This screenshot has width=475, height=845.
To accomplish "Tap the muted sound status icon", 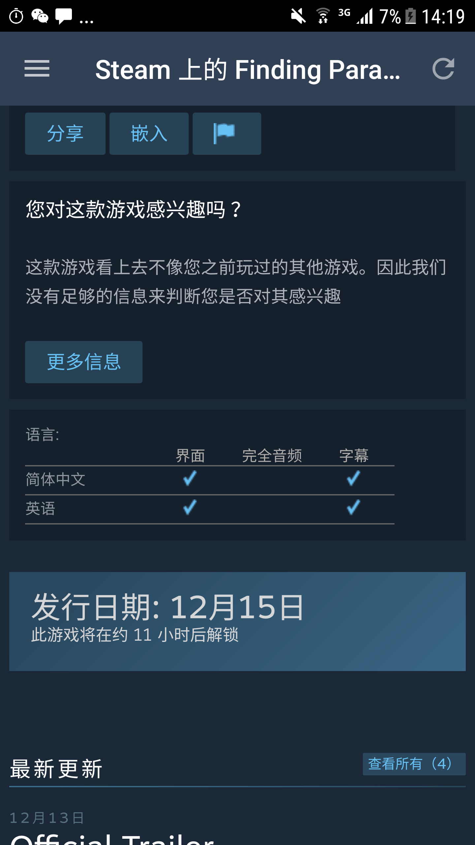I will coord(298,16).
